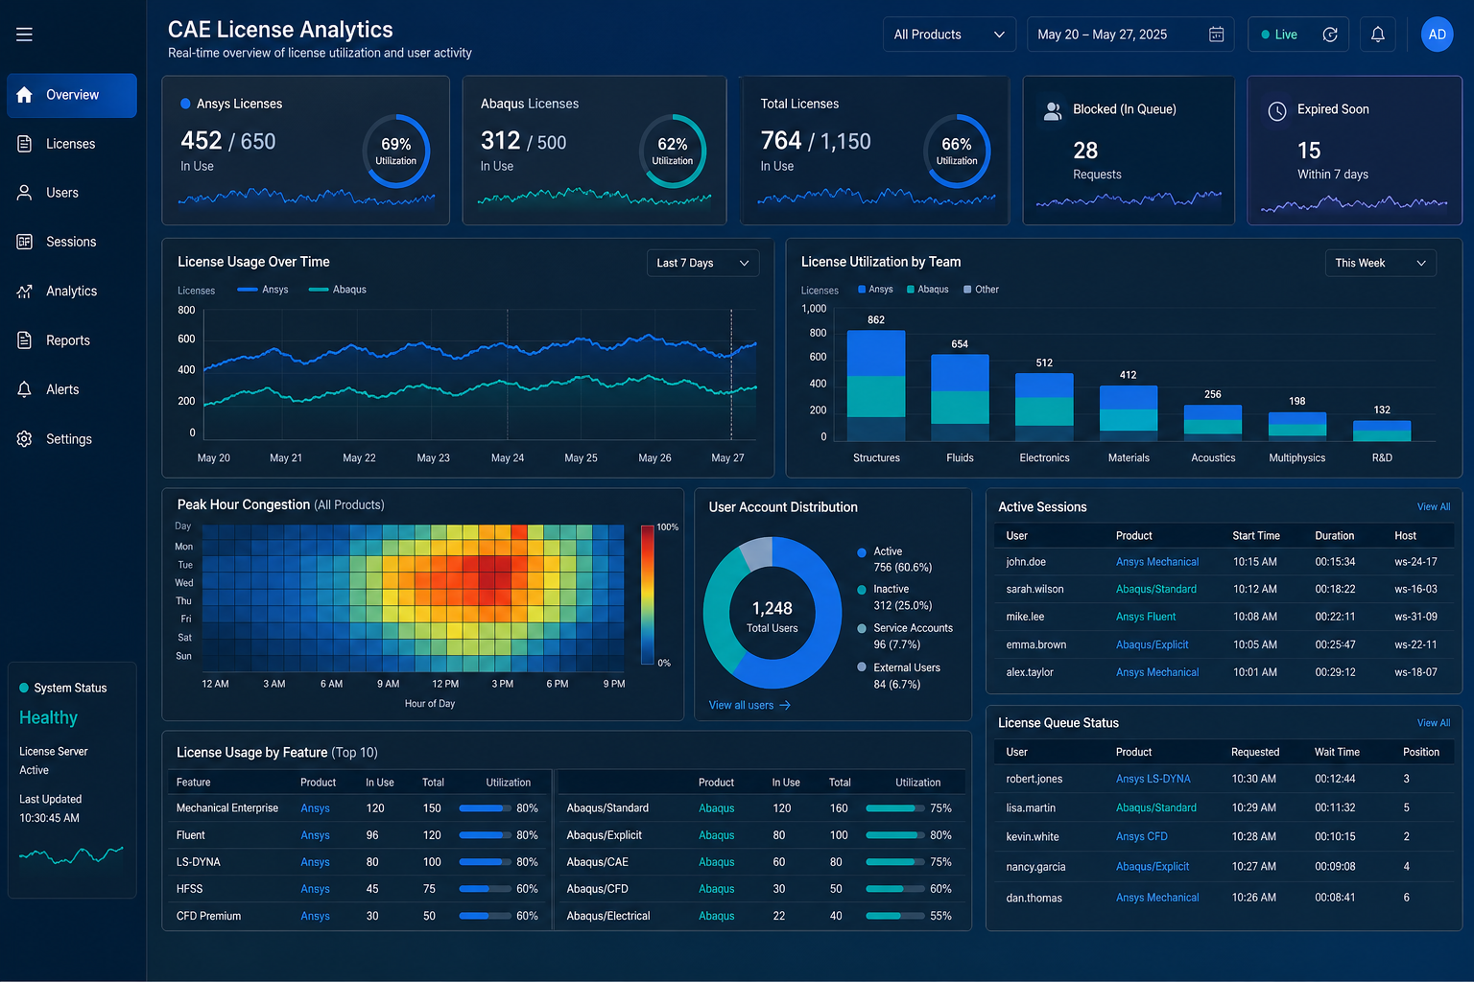The width and height of the screenshot is (1474, 982).
Task: Toggle Active users legend entry
Action: click(x=894, y=559)
